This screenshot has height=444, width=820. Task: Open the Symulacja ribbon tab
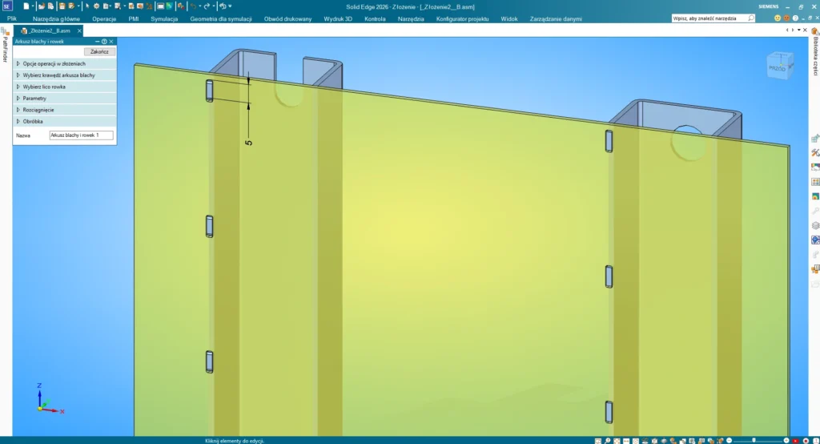(164, 18)
